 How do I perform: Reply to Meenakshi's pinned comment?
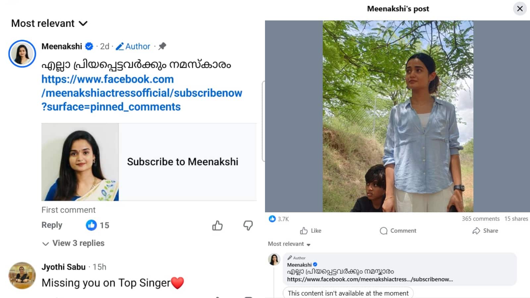[52, 225]
